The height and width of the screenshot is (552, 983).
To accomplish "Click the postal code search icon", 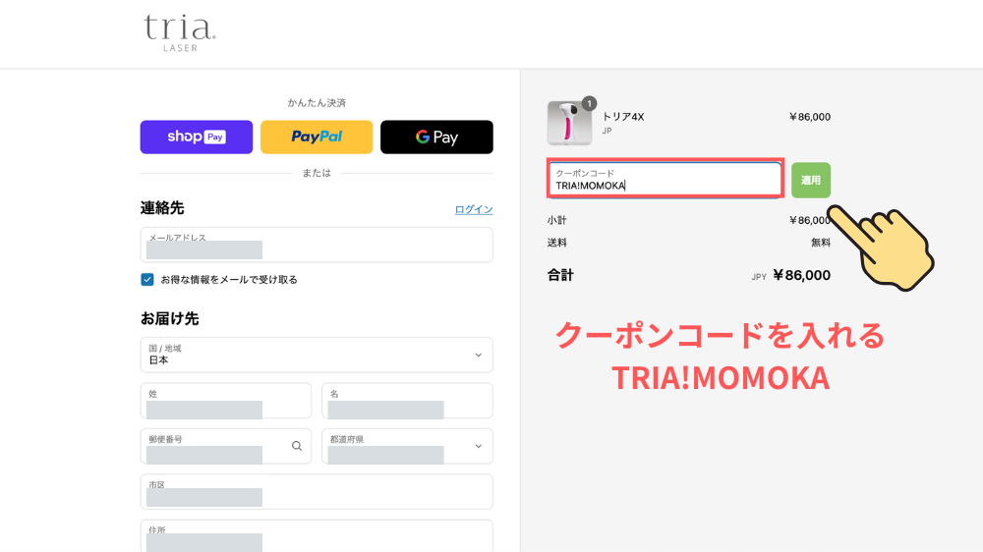I will (x=297, y=446).
